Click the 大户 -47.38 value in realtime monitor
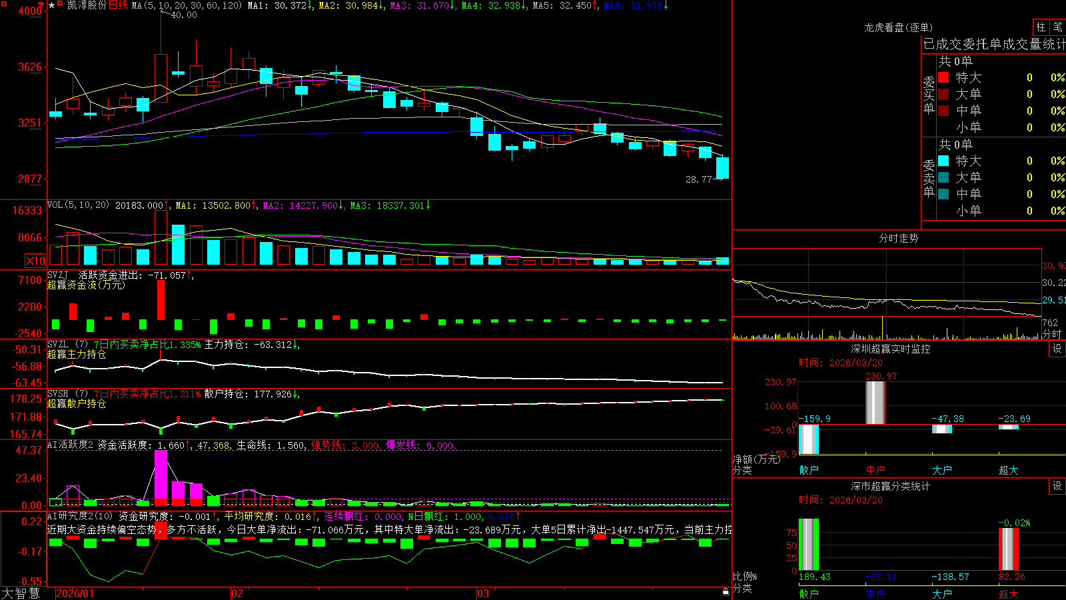 [947, 419]
